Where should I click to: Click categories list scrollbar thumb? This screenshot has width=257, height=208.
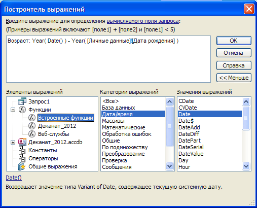point(169,126)
